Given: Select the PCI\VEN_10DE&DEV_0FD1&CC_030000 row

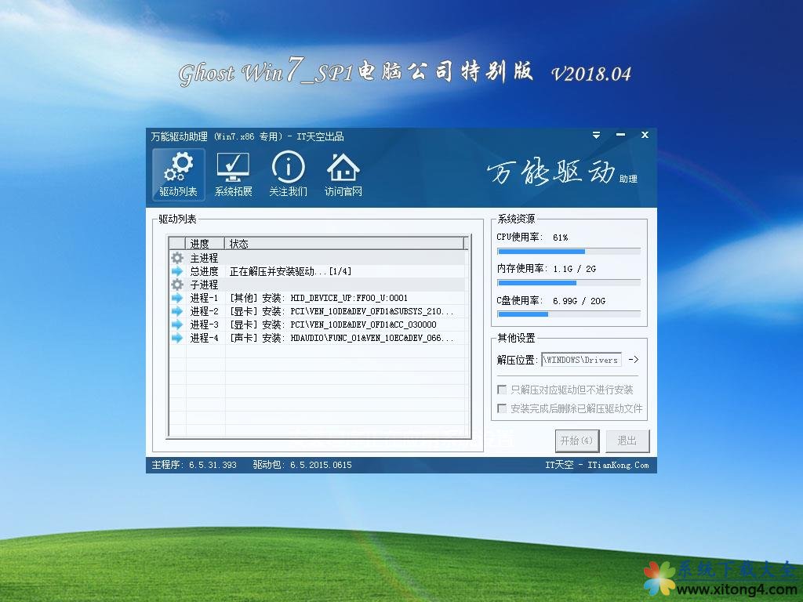Looking at the screenshot, I should click(x=318, y=324).
